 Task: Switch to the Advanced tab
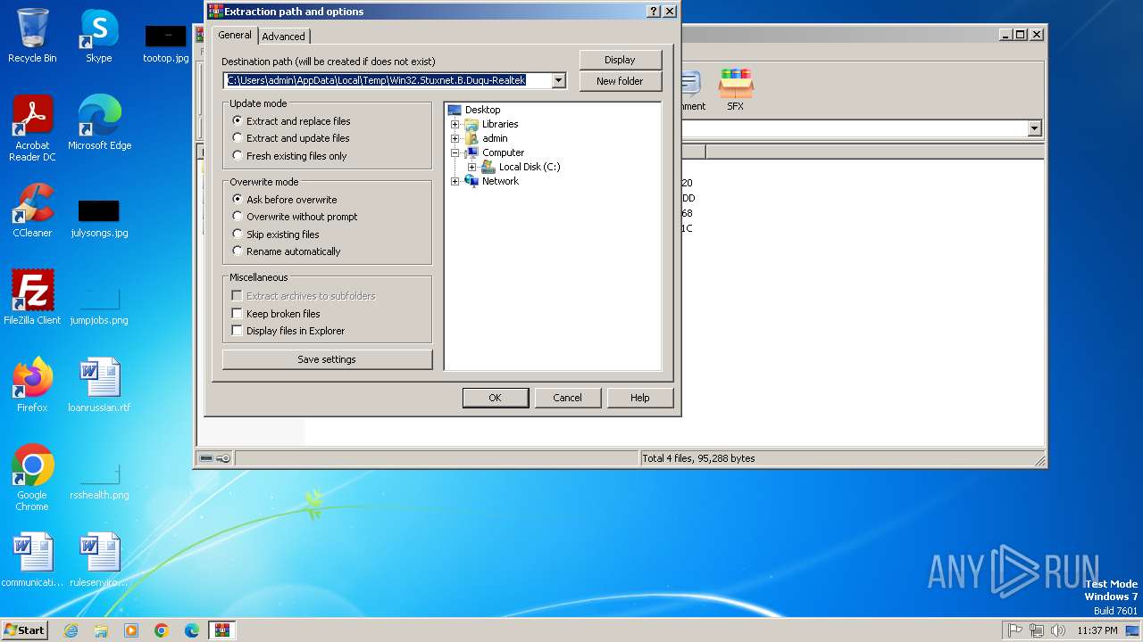(x=284, y=37)
